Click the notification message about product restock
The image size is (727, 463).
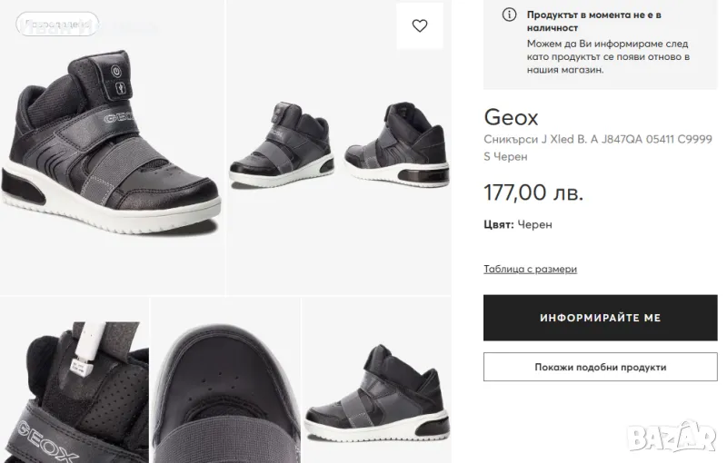point(608,56)
